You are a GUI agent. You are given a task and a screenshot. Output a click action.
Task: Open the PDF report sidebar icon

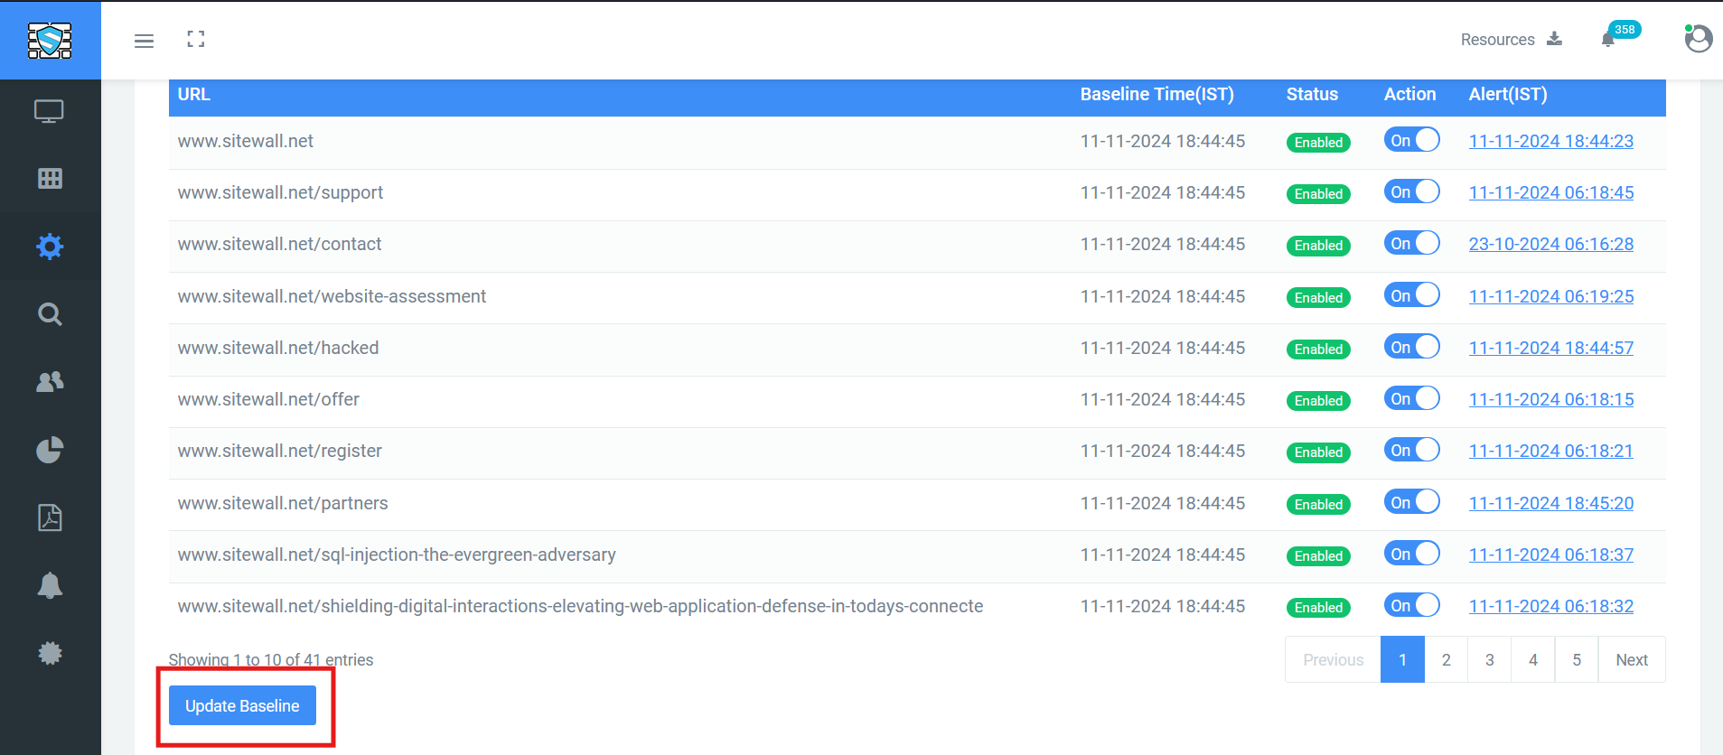(50, 517)
